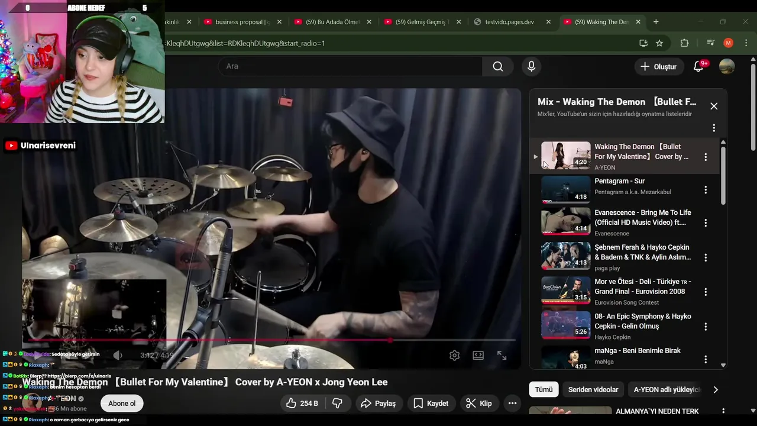Click the Ulnarisevreni channel overlay

coord(40,146)
